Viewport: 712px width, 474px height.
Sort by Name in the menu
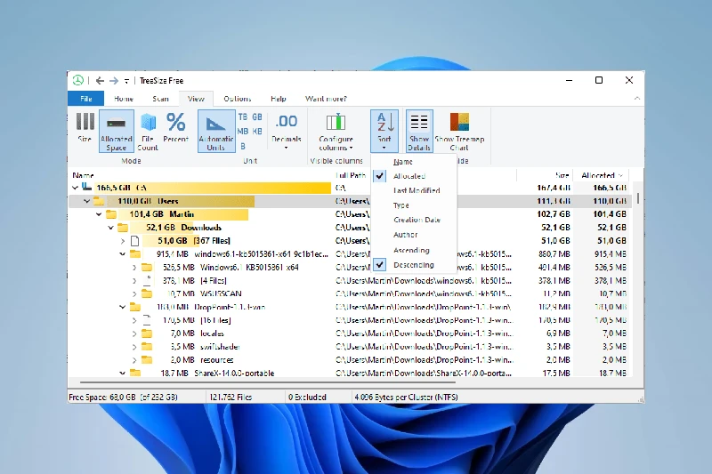[x=414, y=162]
